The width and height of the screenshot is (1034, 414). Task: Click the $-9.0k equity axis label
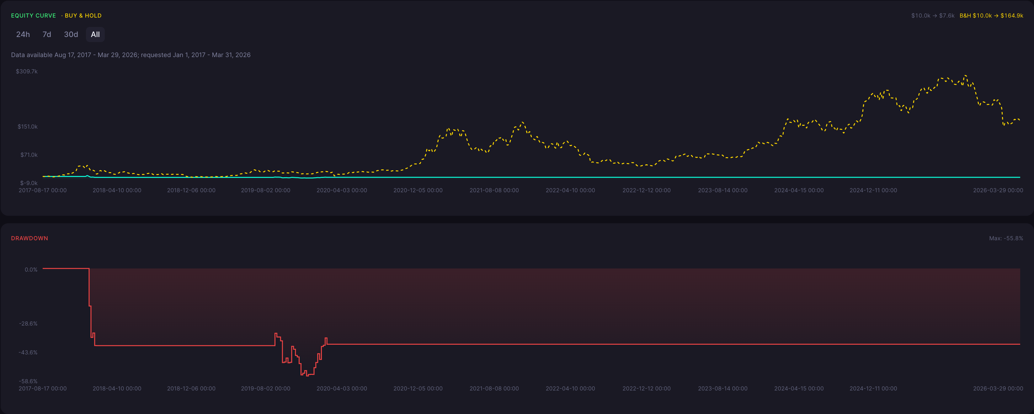(x=29, y=183)
